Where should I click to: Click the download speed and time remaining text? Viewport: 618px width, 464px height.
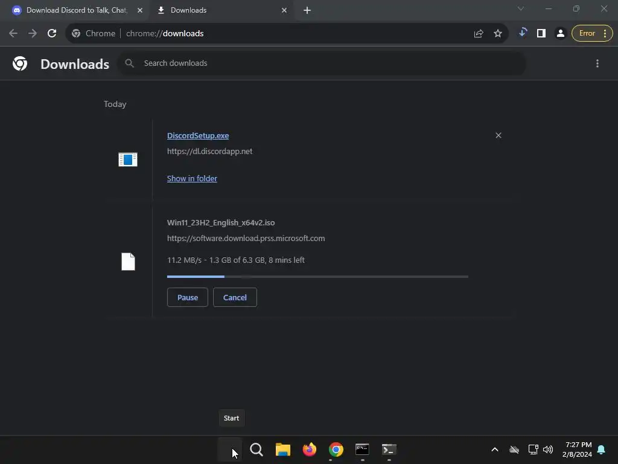[x=236, y=260]
